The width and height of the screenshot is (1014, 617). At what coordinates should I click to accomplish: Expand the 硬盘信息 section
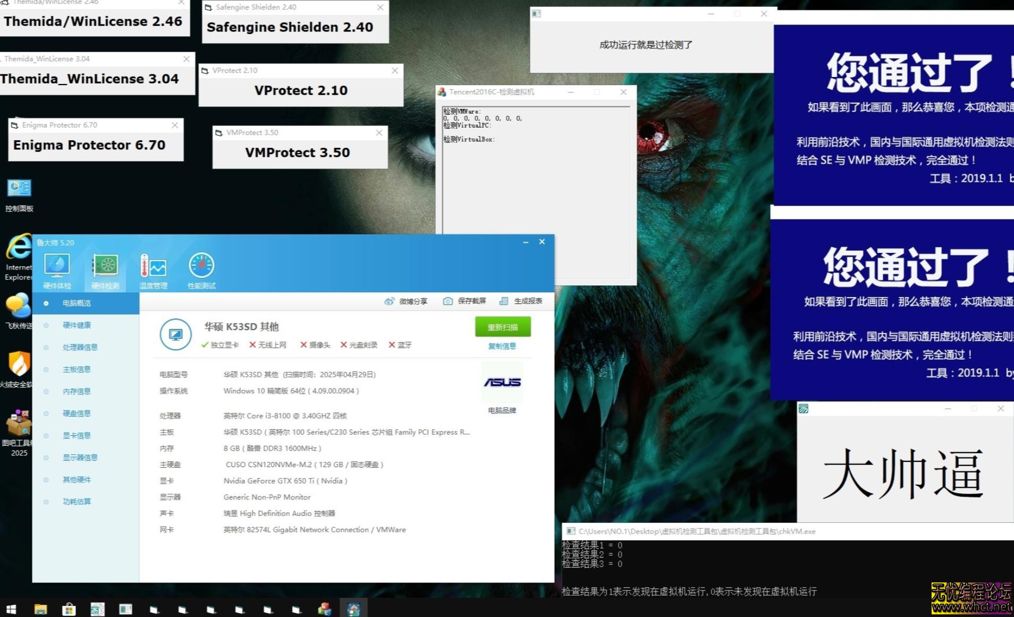pyautogui.click(x=77, y=413)
